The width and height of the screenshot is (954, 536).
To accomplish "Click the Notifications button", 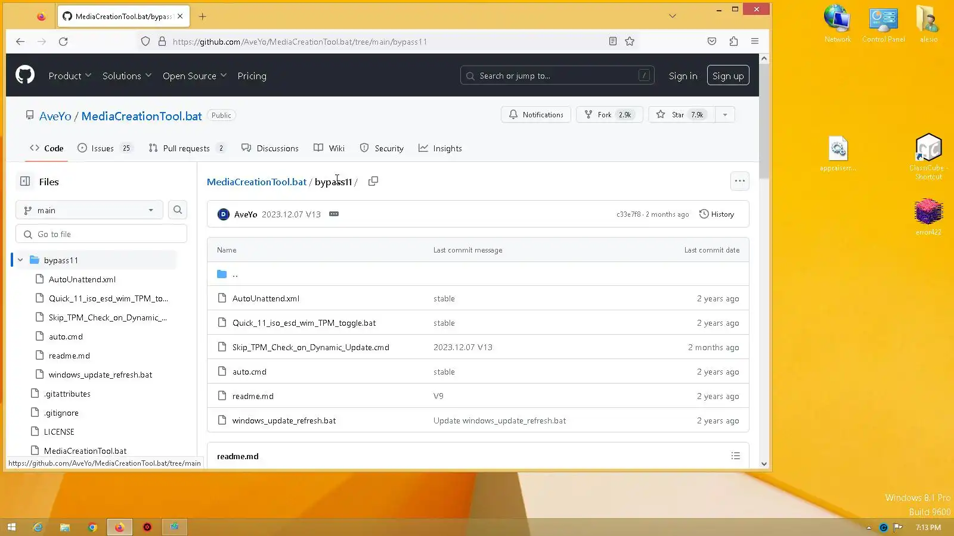I will tap(536, 115).
